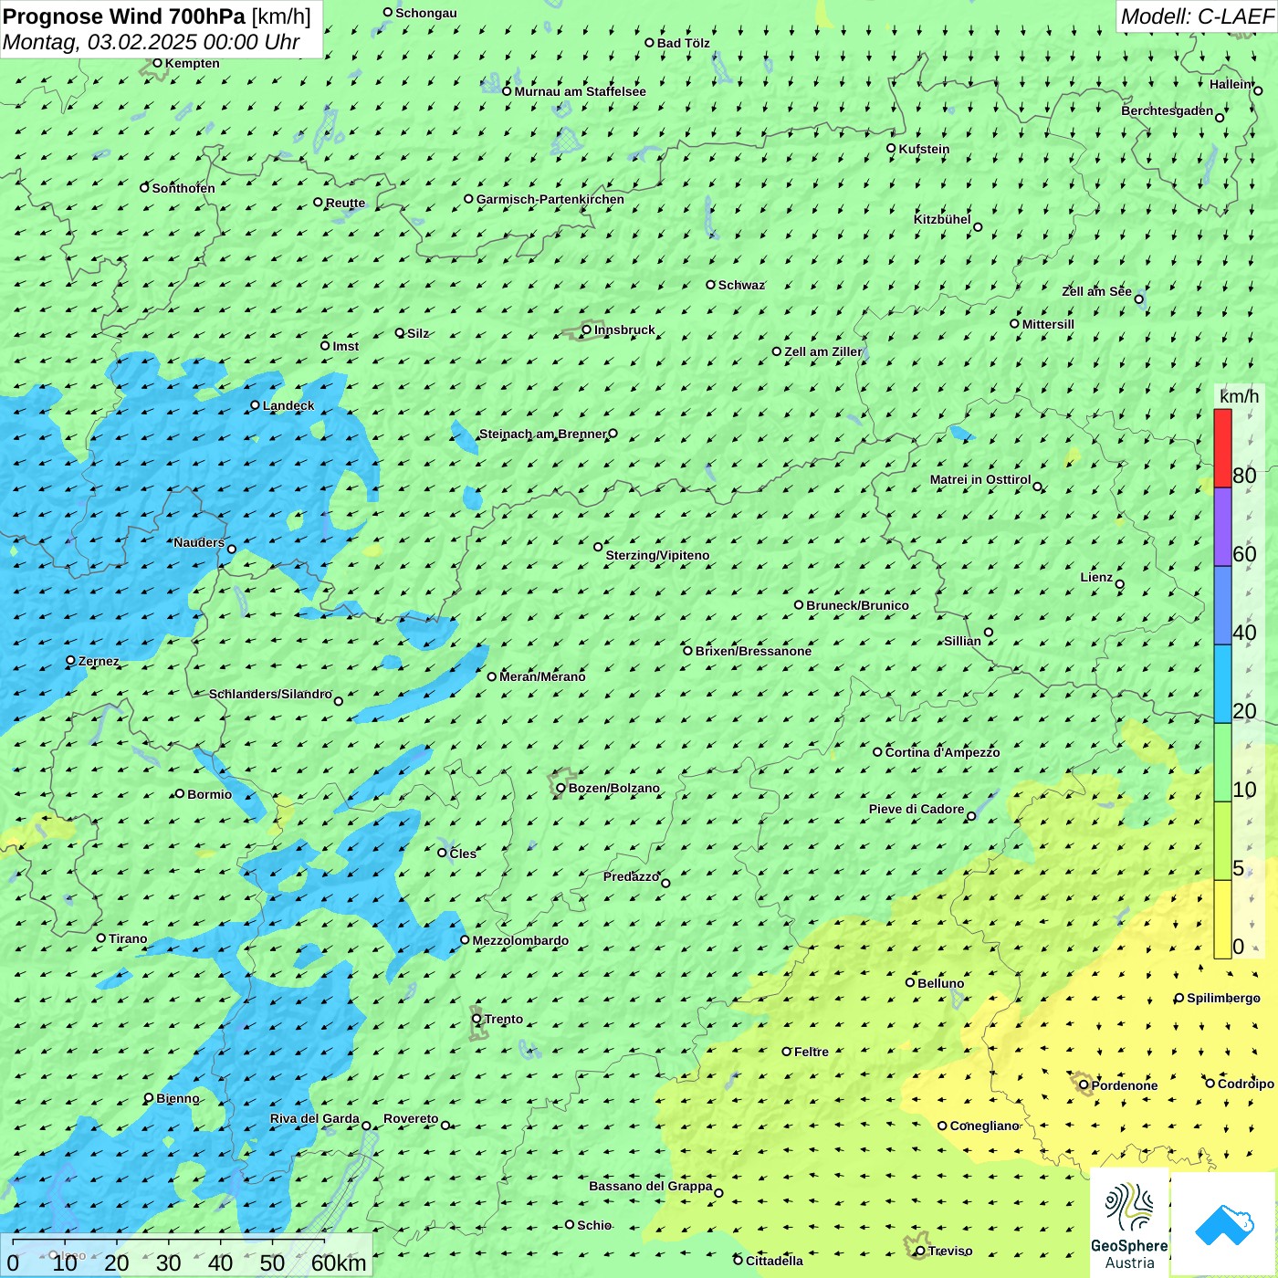Click the blue cloud logo icon
The image size is (1278, 1278).
click(x=1224, y=1224)
